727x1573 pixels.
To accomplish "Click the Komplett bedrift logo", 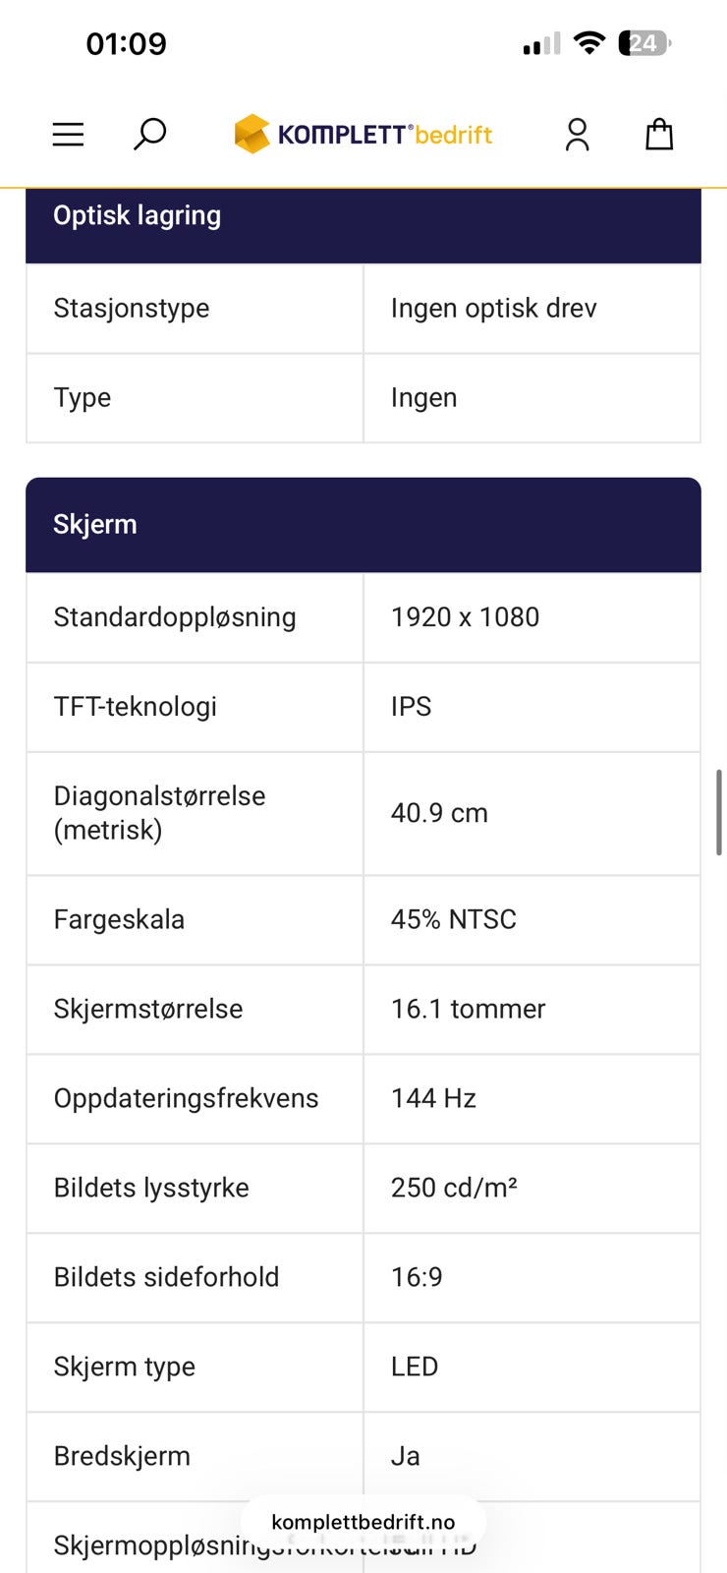I will 363,135.
